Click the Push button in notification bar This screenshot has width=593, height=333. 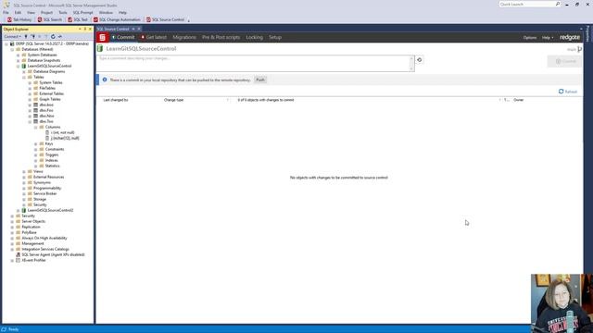click(x=260, y=80)
